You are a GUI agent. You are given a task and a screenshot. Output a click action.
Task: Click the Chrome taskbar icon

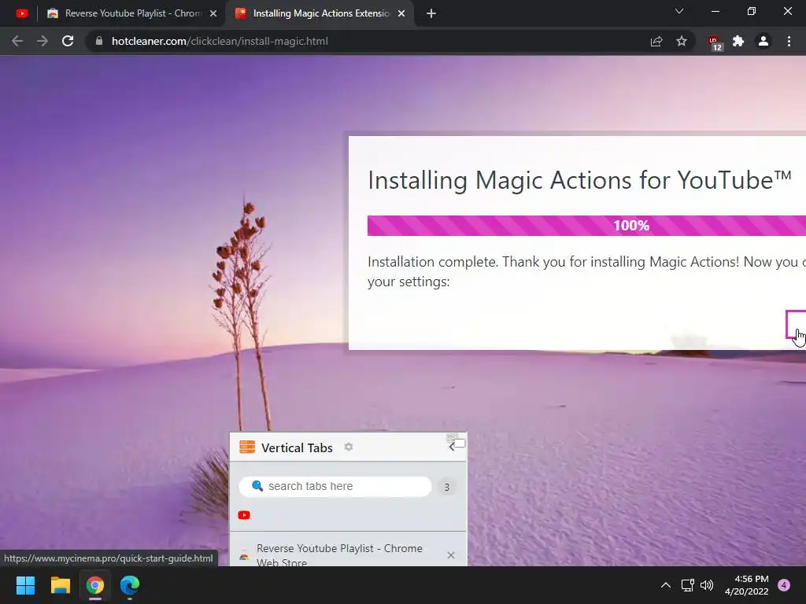[x=95, y=585]
